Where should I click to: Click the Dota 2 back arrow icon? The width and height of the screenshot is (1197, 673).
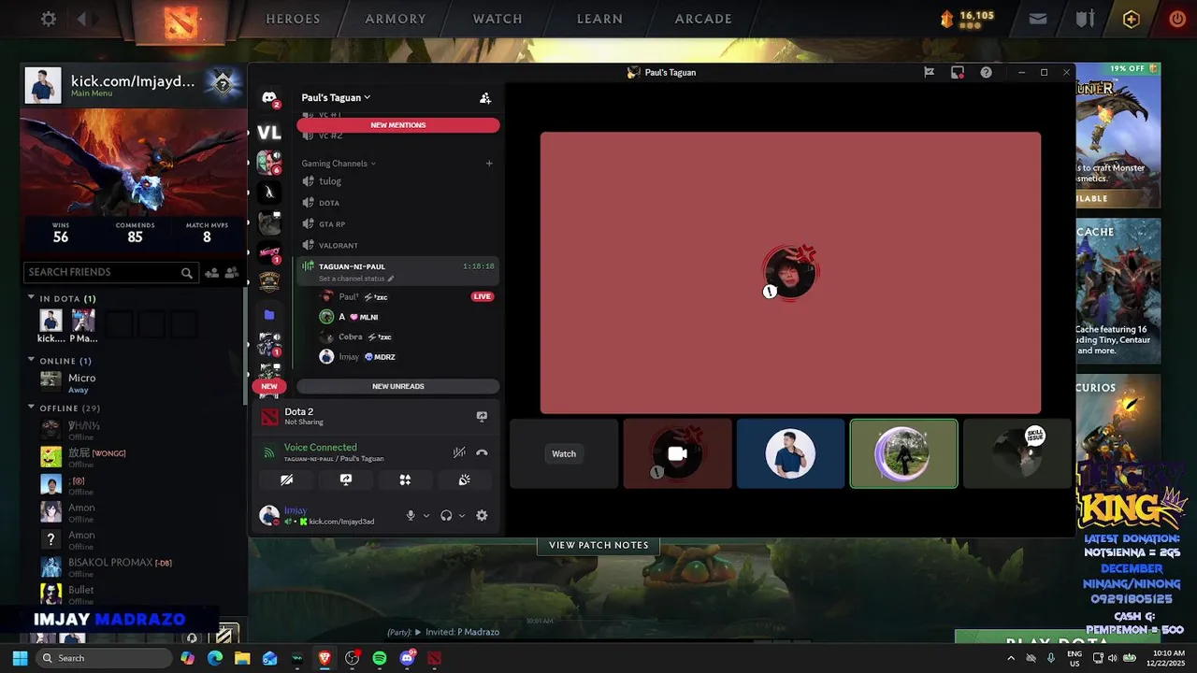tap(82, 19)
